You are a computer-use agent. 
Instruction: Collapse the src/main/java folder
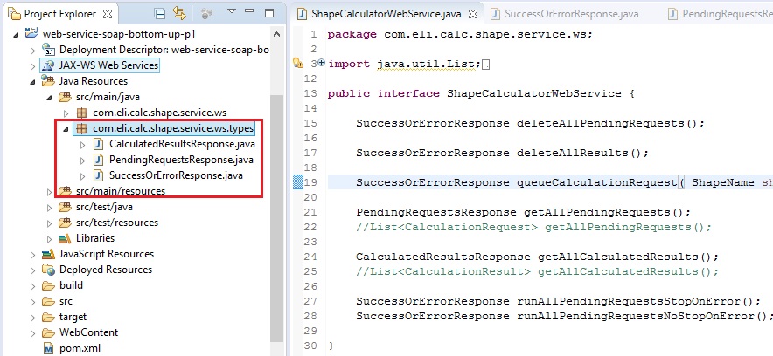pyautogui.click(x=49, y=98)
